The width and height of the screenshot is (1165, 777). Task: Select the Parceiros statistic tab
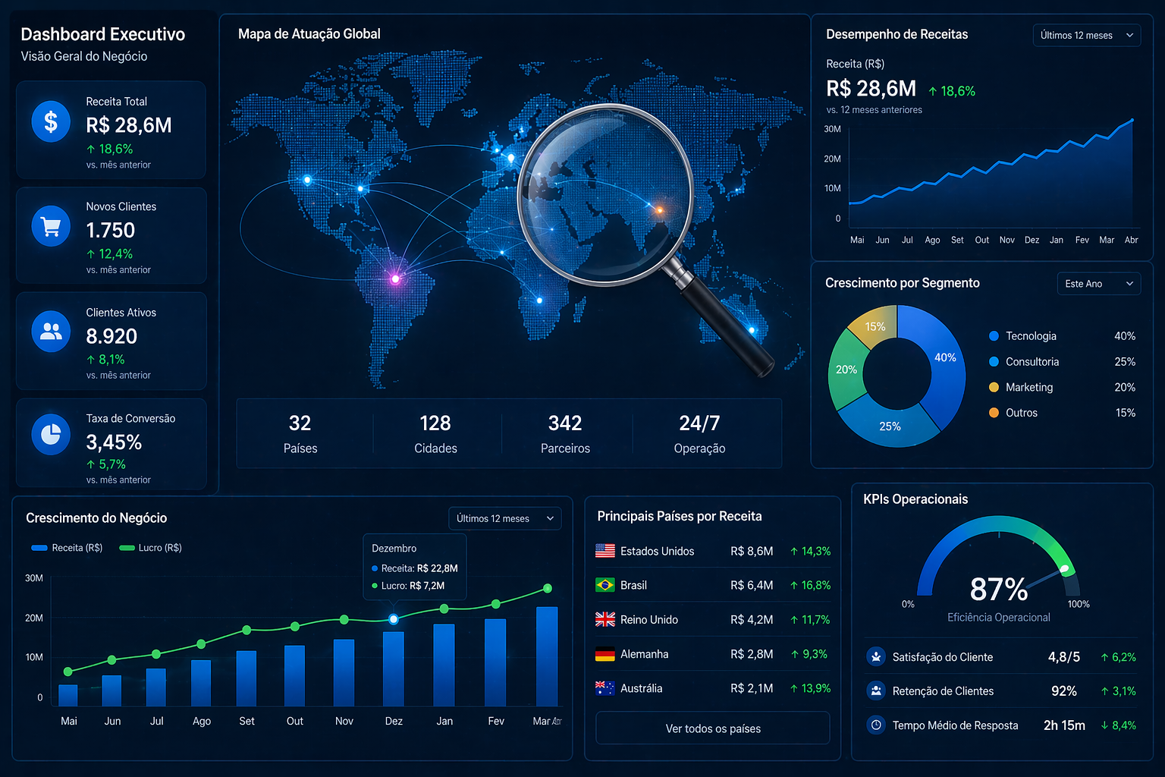(x=565, y=434)
